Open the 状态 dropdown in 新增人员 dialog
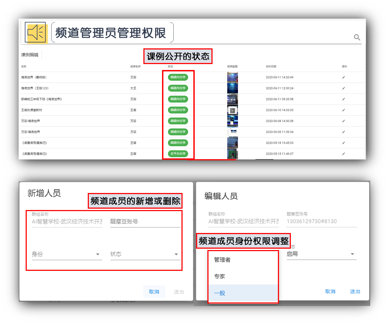The width and height of the screenshot is (387, 323). coord(145,254)
